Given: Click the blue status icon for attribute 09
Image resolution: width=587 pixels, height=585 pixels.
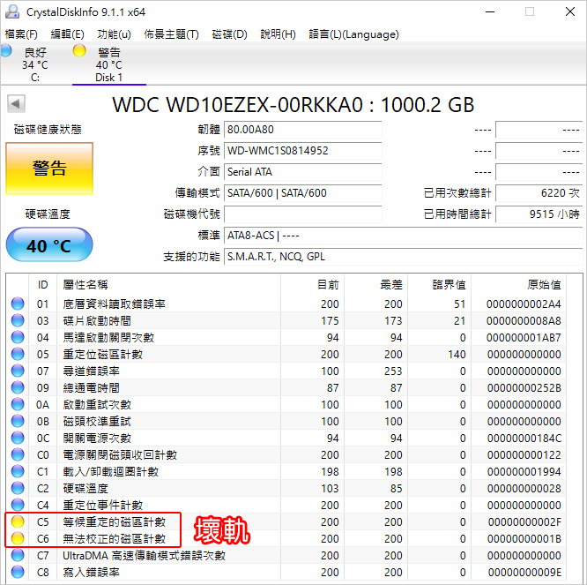Looking at the screenshot, I should tap(18, 387).
